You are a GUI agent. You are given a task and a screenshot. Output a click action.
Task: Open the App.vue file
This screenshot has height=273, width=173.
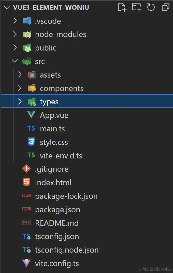coord(54,115)
